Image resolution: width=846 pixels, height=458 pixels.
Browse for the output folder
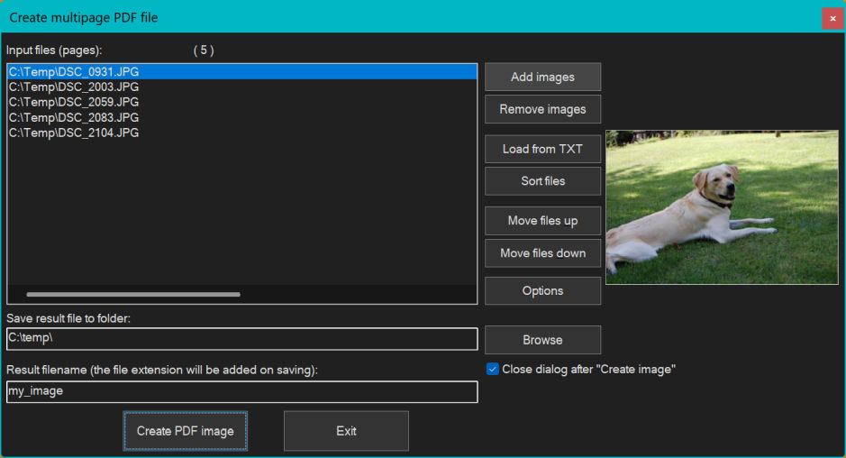pos(542,340)
